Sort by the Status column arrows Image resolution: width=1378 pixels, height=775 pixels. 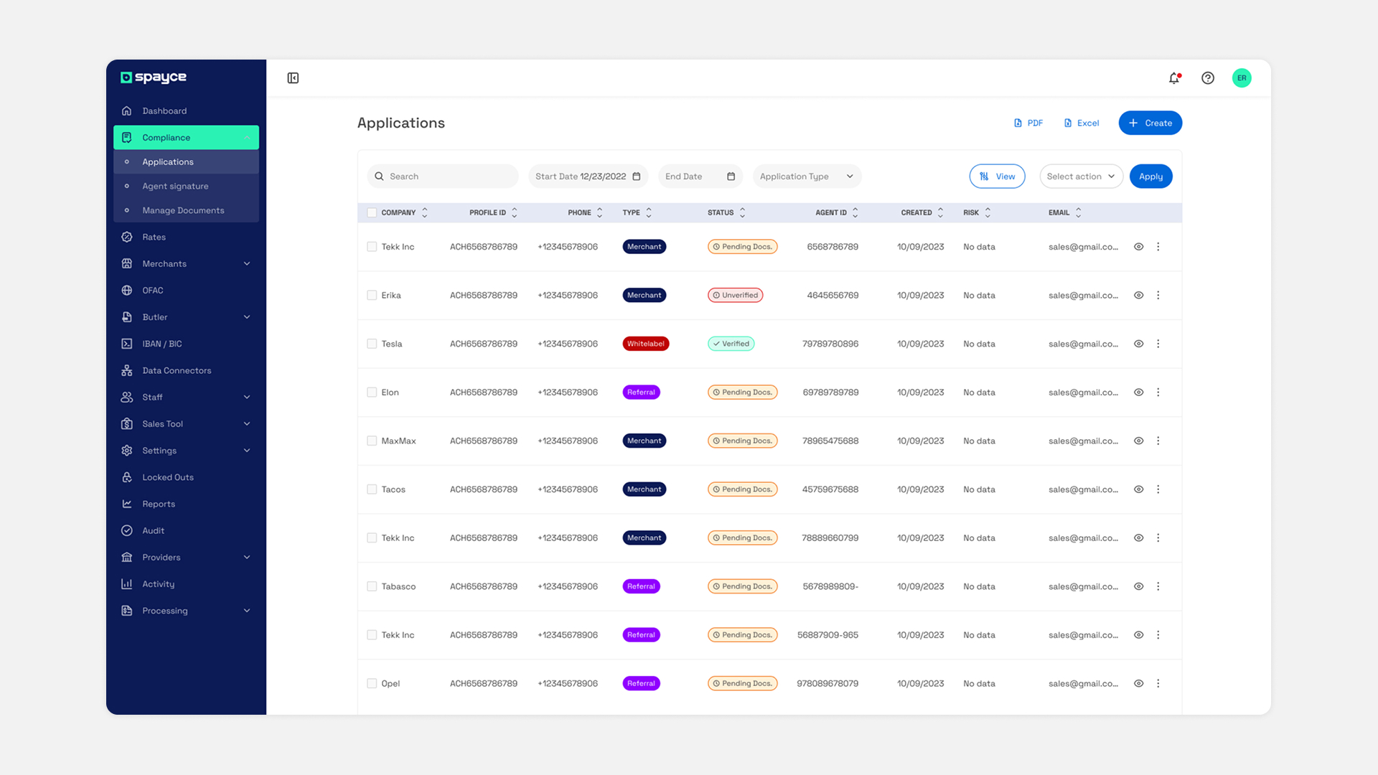[x=743, y=212]
